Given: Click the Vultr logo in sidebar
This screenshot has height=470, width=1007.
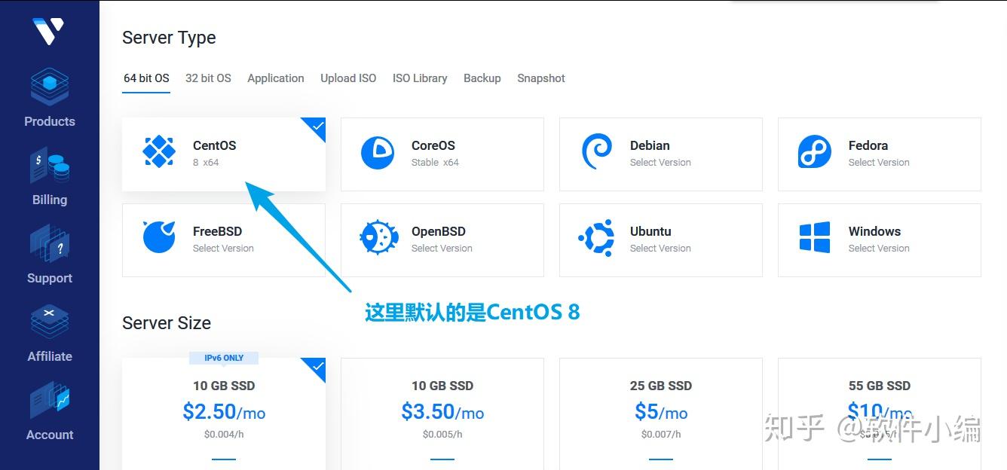Looking at the screenshot, I should tap(48, 31).
